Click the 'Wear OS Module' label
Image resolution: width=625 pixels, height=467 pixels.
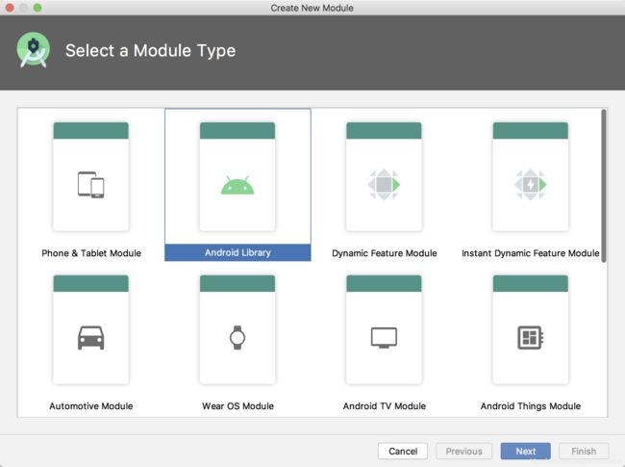[x=237, y=406]
